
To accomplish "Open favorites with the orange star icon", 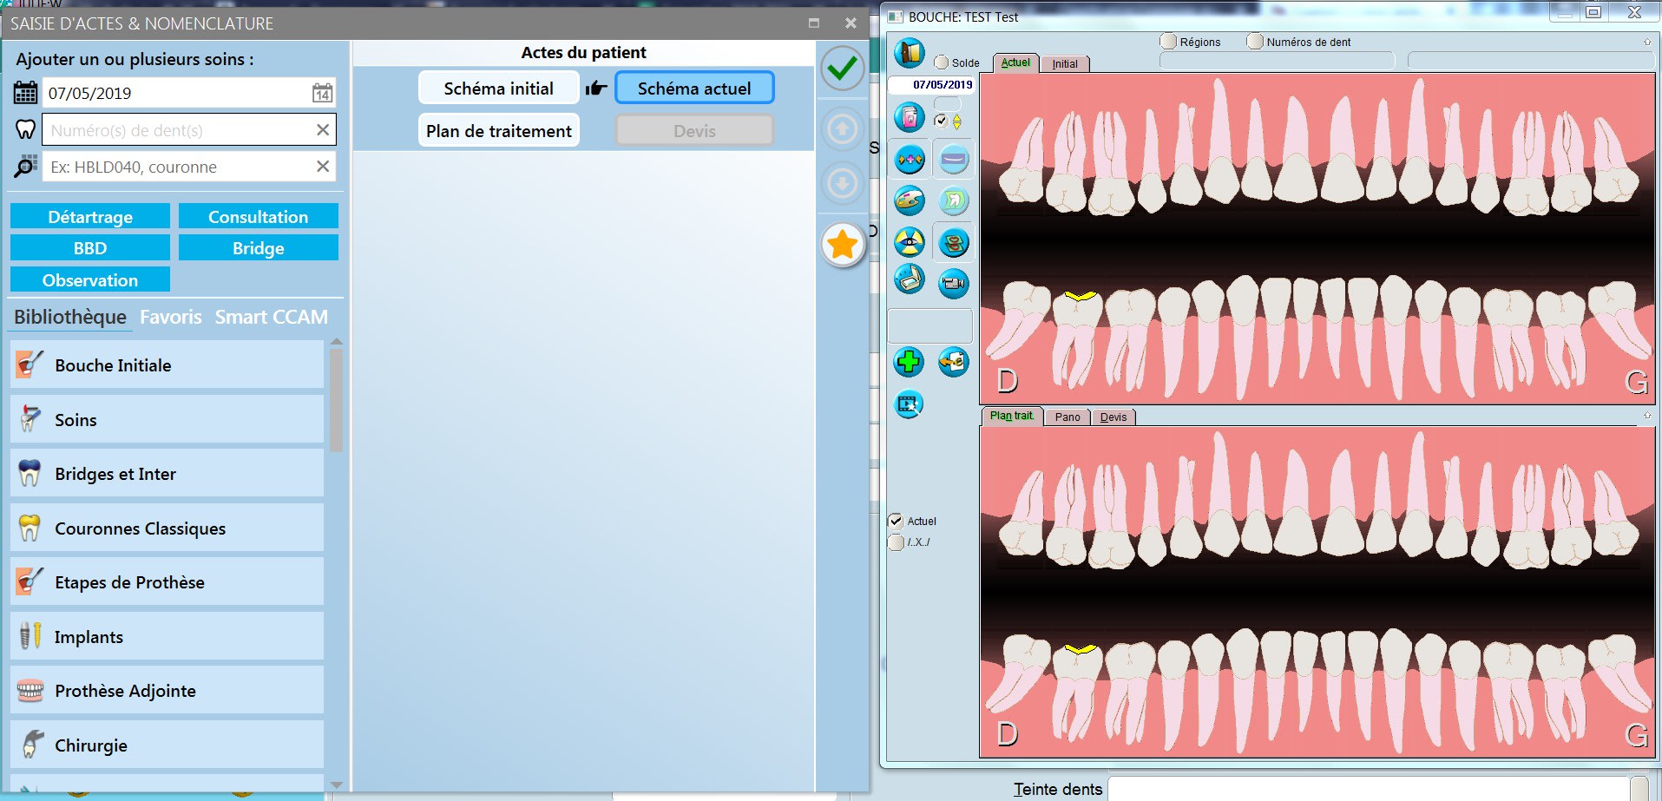I will tap(842, 245).
